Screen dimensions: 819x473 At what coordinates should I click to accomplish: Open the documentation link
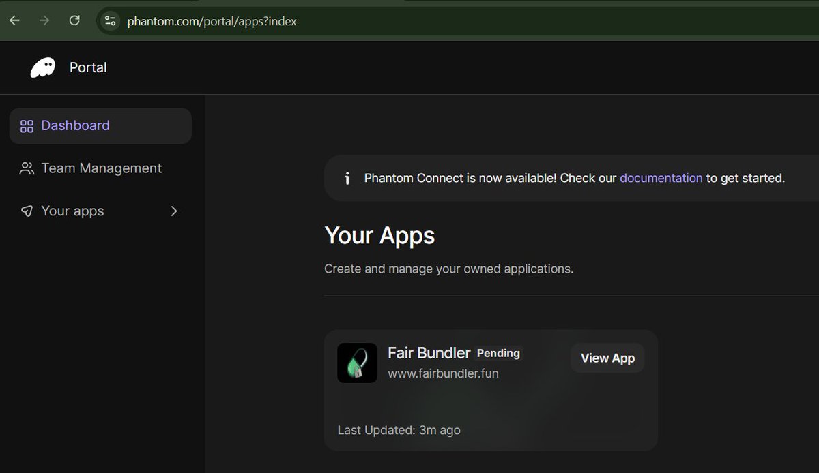click(661, 178)
